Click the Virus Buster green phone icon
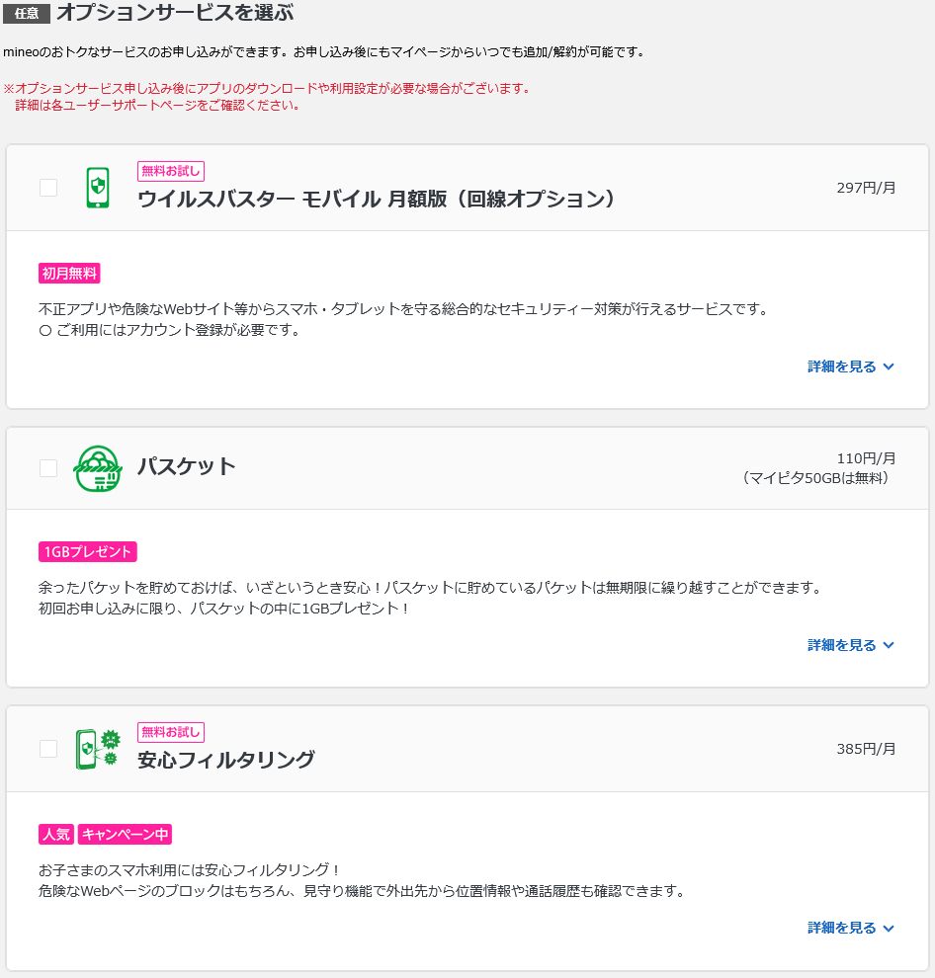This screenshot has width=935, height=978. [x=96, y=187]
